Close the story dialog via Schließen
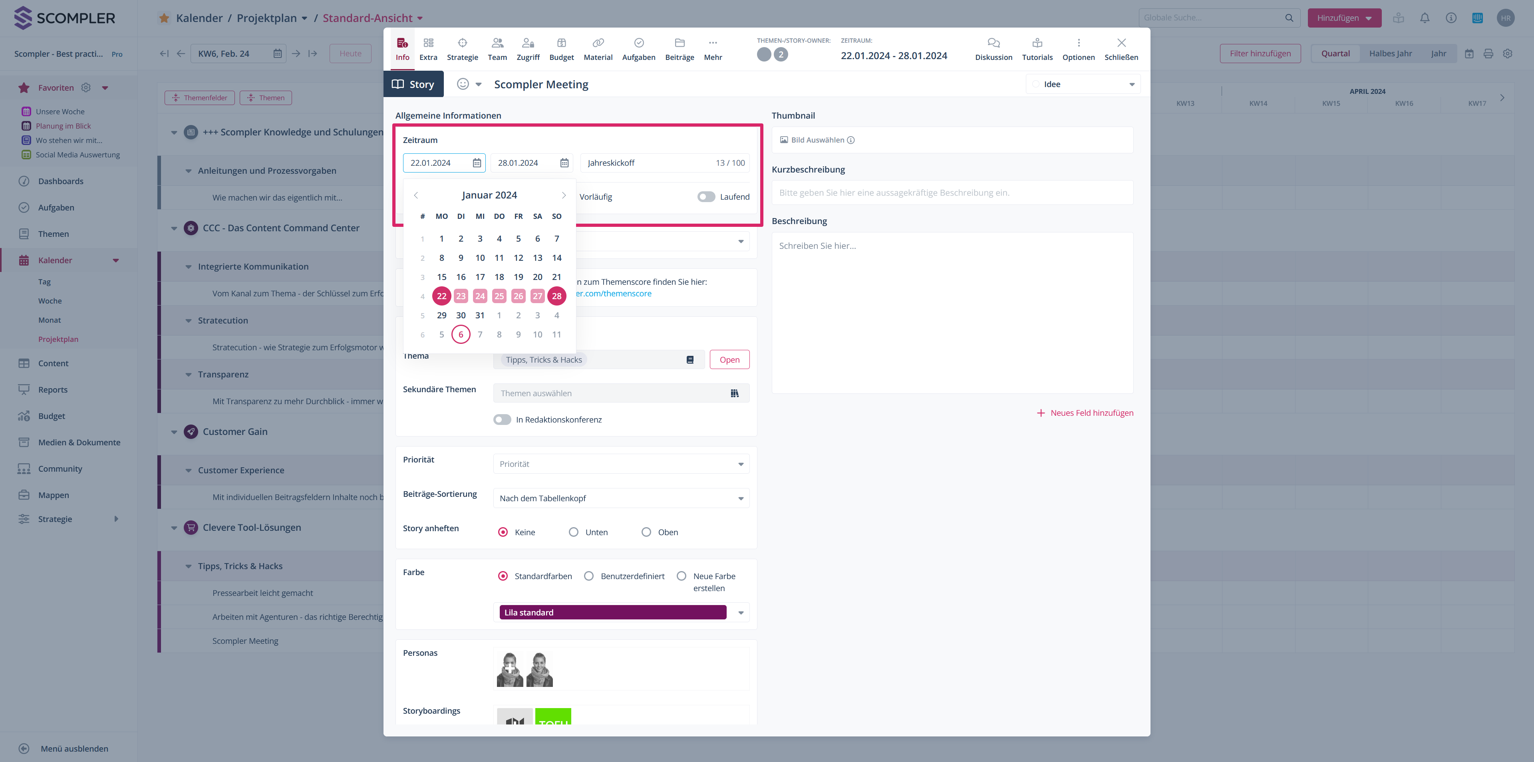Screen dimensions: 1534x762 [1121, 49]
